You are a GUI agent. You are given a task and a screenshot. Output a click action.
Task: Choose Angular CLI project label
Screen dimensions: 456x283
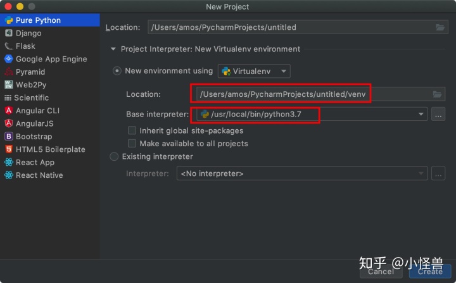point(37,111)
